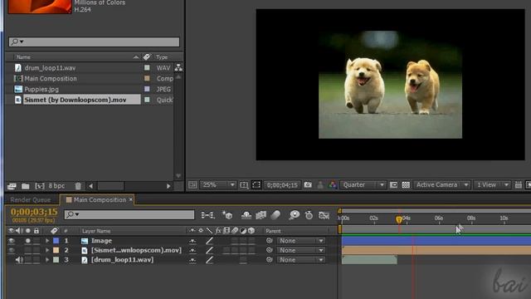Open Parent dropdown for Sismet mov layer
The width and height of the screenshot is (531, 299).
pos(300,250)
